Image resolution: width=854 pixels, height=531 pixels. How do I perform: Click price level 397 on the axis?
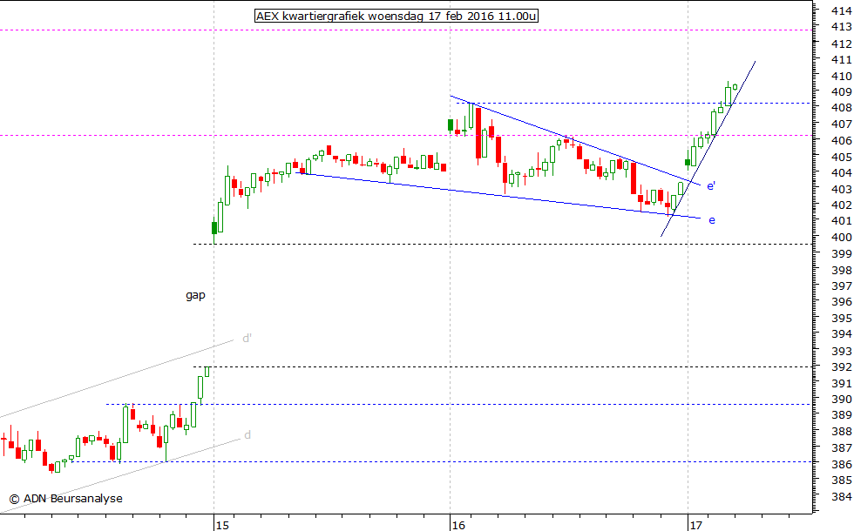tap(842, 286)
